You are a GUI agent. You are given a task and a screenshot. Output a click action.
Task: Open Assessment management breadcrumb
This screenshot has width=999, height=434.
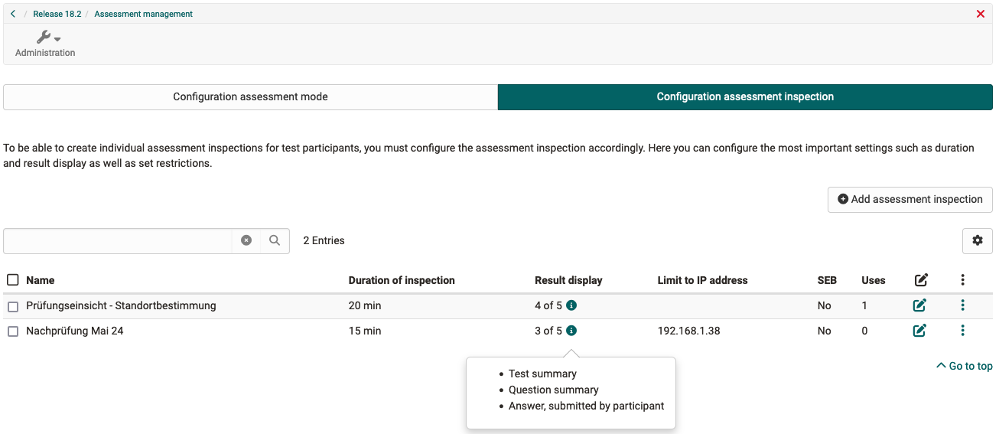143,14
